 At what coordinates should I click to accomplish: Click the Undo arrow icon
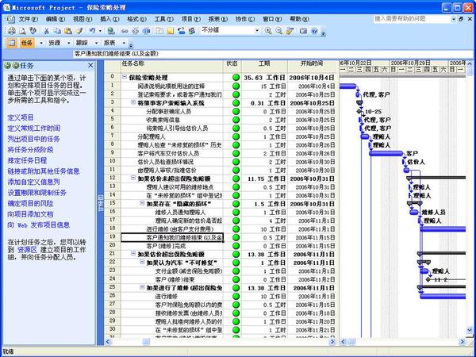point(92,31)
